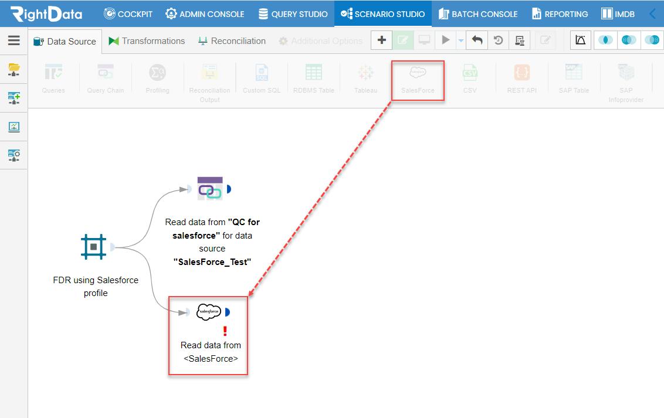Toggle the first Venn diagram view option

pos(605,40)
